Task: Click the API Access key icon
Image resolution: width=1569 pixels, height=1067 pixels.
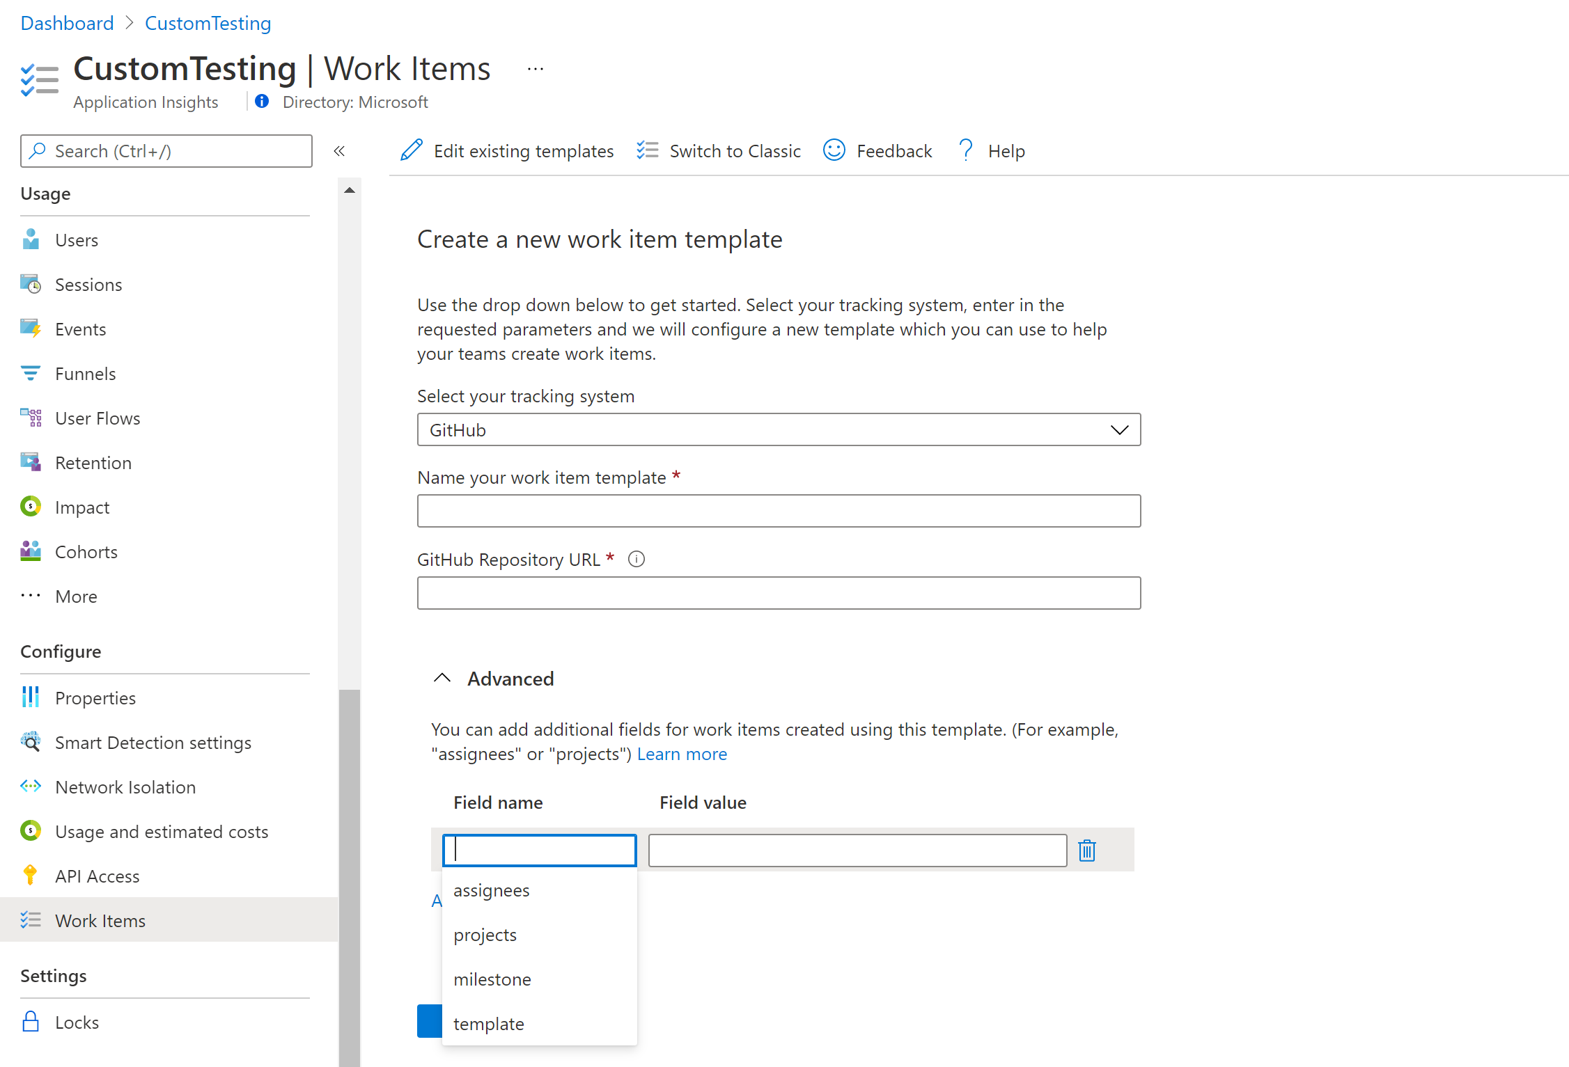Action: click(x=31, y=876)
